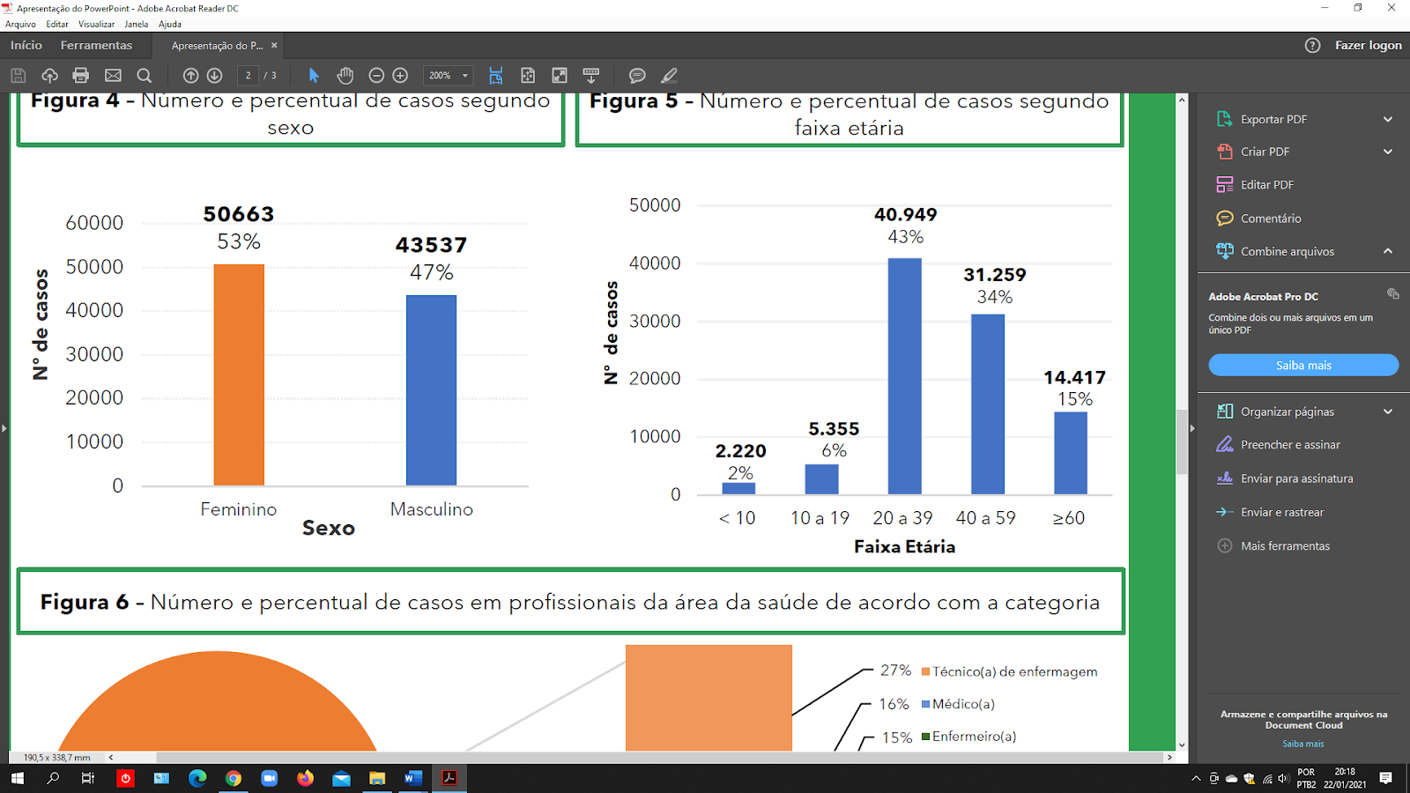This screenshot has height=793, width=1410.
Task: Open Windows taskbar search icon
Action: [53, 778]
